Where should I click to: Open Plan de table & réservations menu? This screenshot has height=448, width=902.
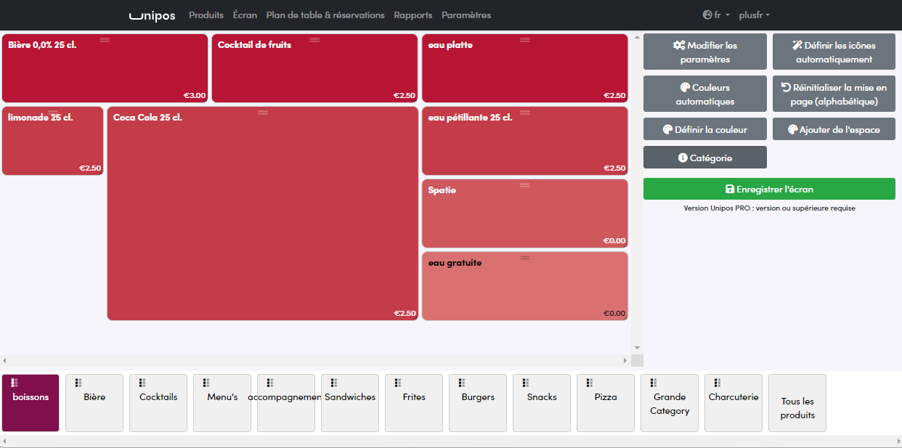coord(325,15)
